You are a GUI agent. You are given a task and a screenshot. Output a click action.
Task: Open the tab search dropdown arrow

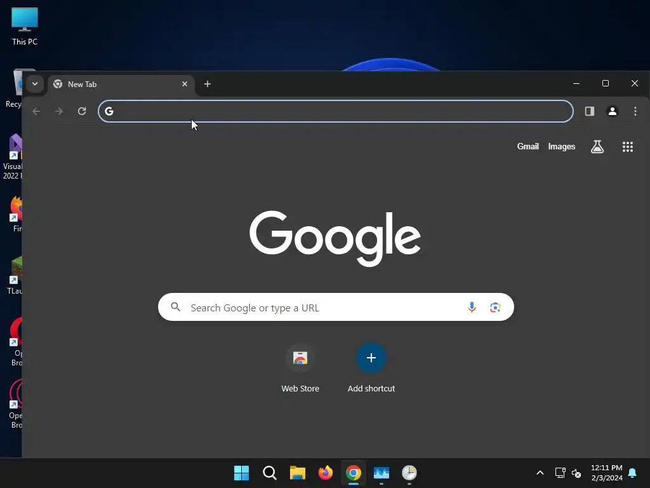click(35, 85)
